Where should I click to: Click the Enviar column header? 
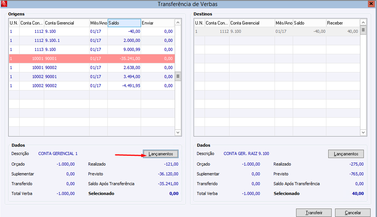157,23
